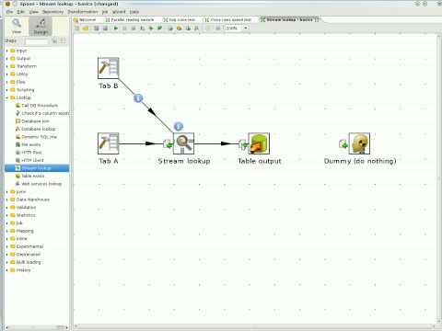The image size is (442, 331).
Task: Click the Stream lookup step label
Action: pos(184,161)
